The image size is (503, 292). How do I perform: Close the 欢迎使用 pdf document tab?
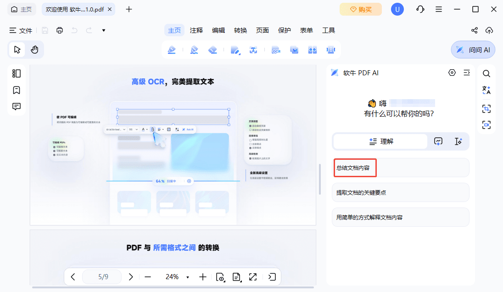[110, 9]
